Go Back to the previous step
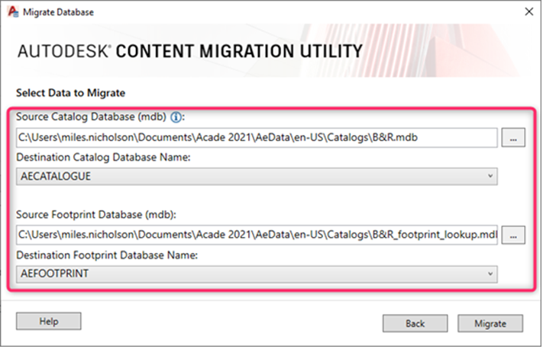 click(x=415, y=323)
